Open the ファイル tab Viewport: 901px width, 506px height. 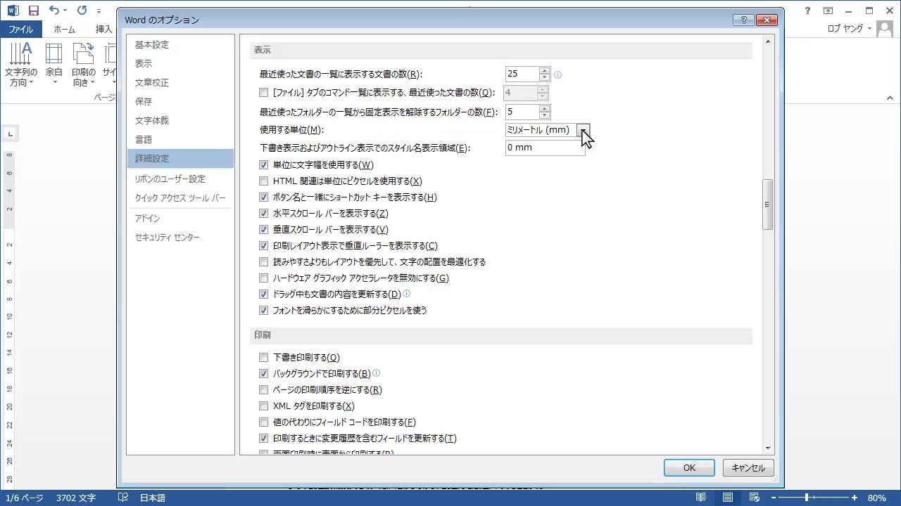21,29
